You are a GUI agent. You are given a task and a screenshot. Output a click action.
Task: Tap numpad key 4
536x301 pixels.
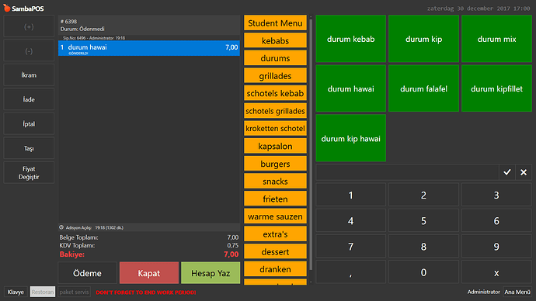350,221
